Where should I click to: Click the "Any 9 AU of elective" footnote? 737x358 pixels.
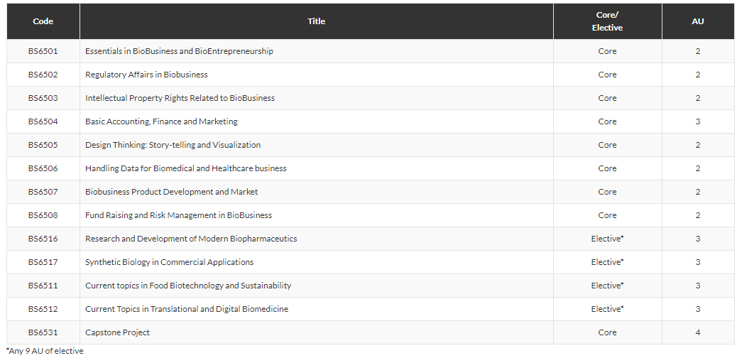45,351
